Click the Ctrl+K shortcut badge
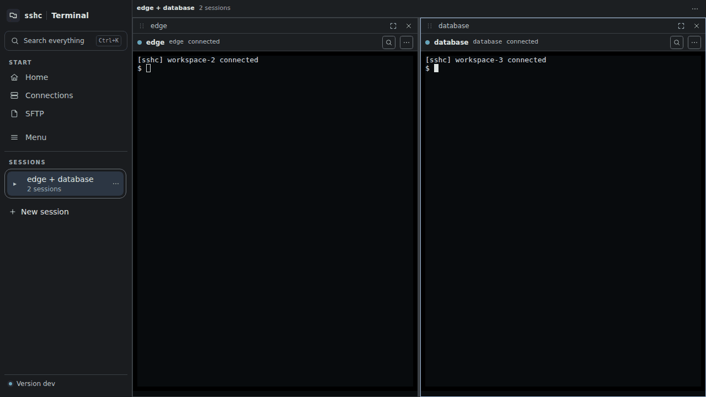Image resolution: width=706 pixels, height=397 pixels. (x=109, y=41)
